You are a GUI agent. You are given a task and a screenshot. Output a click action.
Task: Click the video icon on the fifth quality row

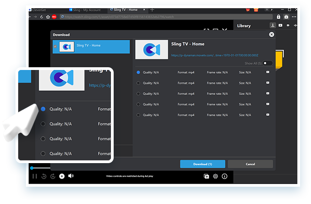pyautogui.click(x=268, y=115)
